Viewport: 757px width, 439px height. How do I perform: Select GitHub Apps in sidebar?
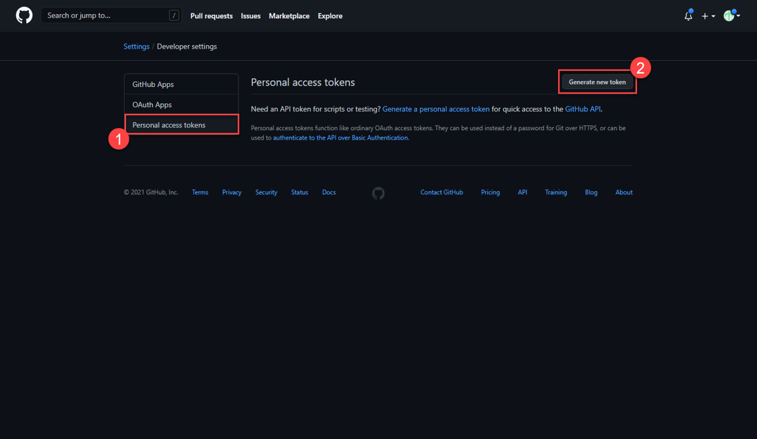pyautogui.click(x=181, y=84)
